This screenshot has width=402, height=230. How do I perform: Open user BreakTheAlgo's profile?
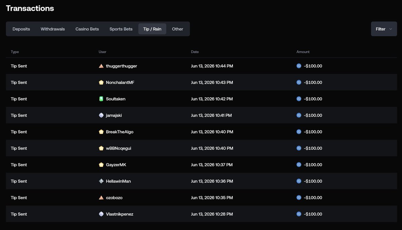click(x=120, y=132)
